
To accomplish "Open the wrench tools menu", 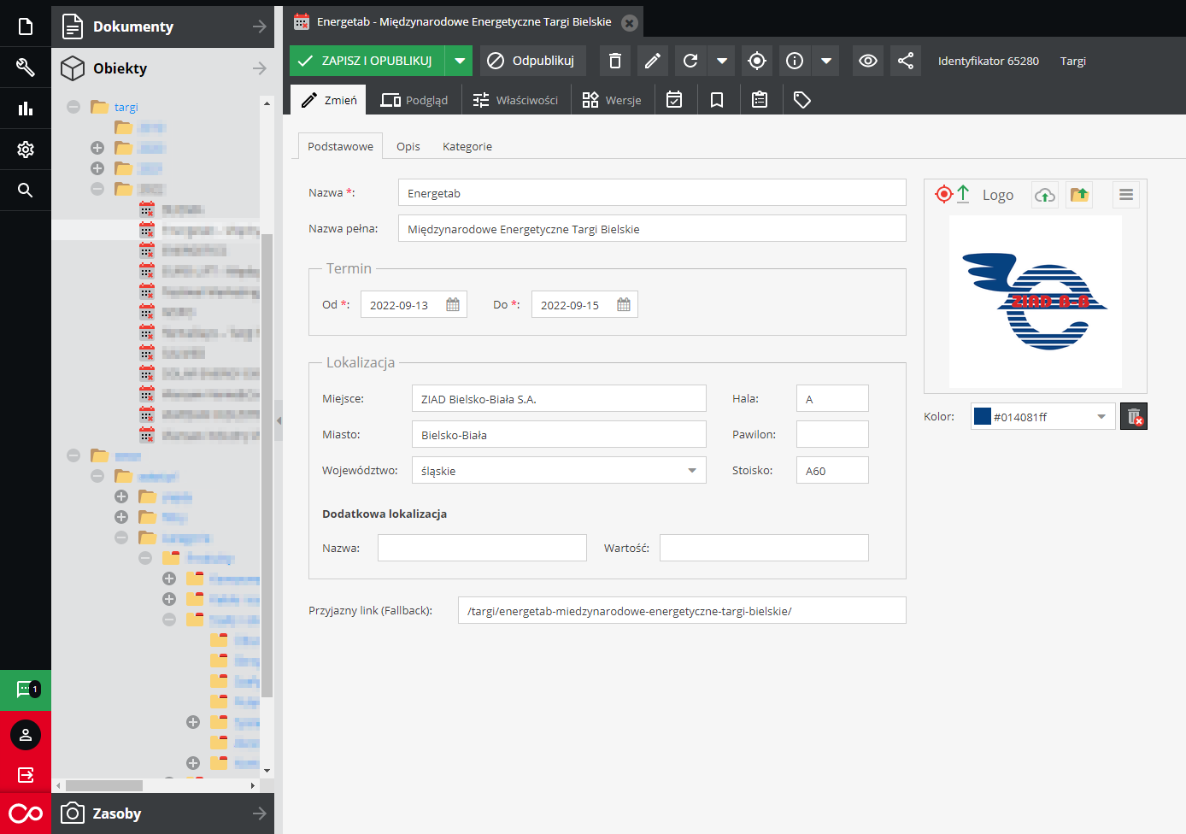I will (26, 68).
